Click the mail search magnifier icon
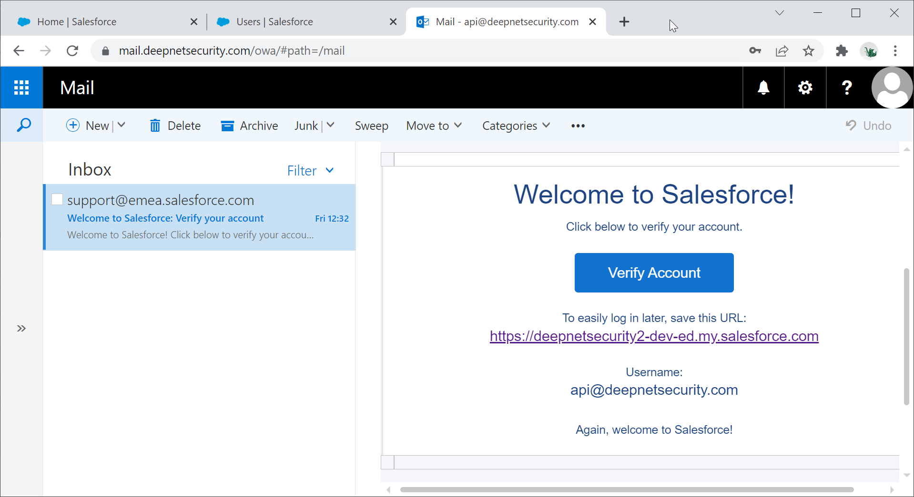Image resolution: width=914 pixels, height=497 pixels. 23,126
